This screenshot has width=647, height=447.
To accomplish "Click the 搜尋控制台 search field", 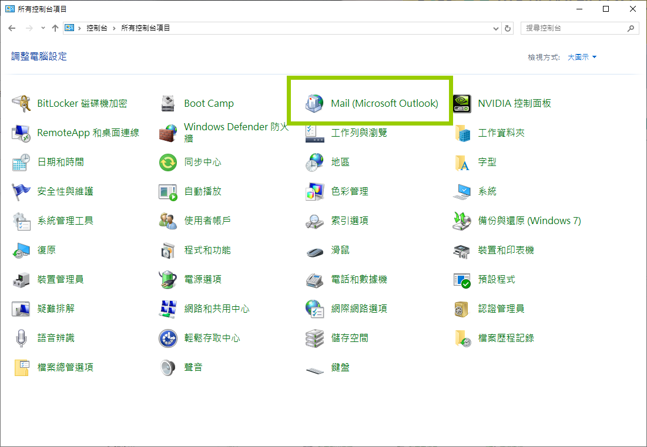I will 573,28.
